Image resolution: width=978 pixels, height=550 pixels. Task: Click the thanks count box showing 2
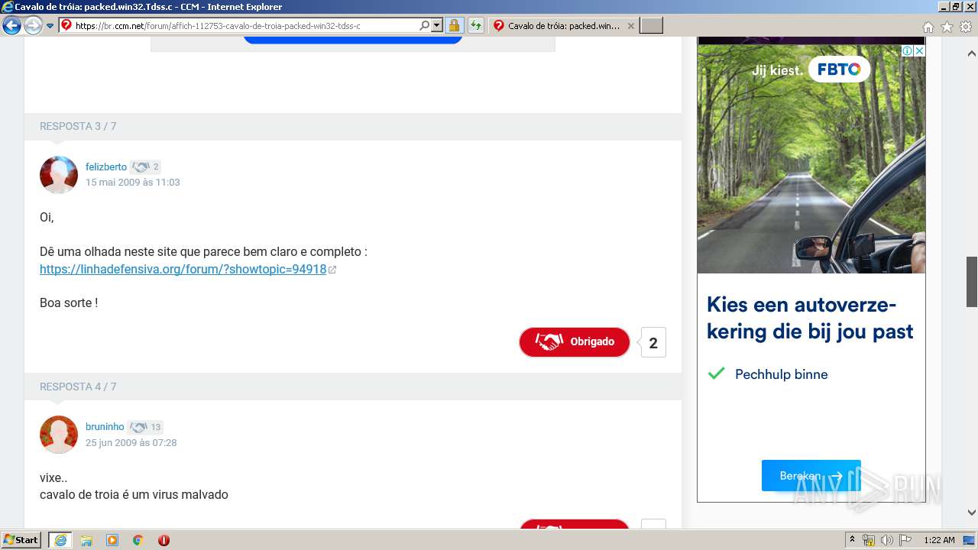[x=653, y=342]
